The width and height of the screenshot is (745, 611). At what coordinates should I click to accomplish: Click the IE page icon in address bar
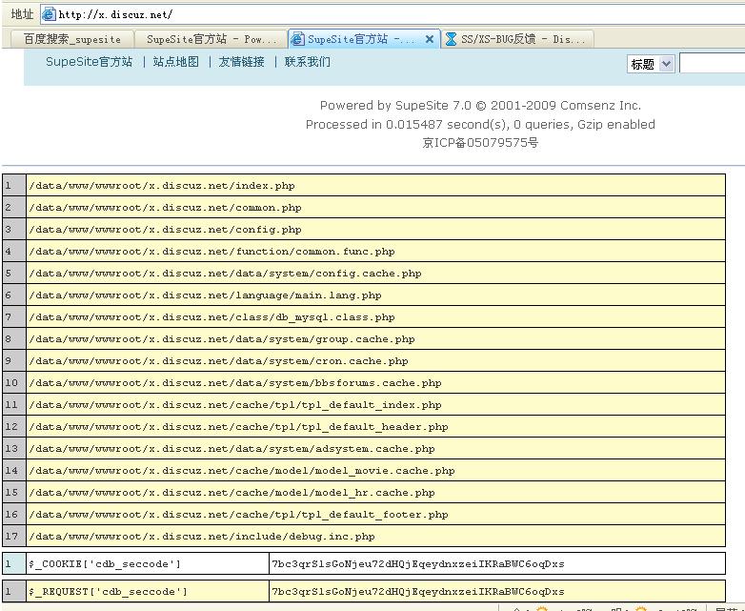(48, 14)
